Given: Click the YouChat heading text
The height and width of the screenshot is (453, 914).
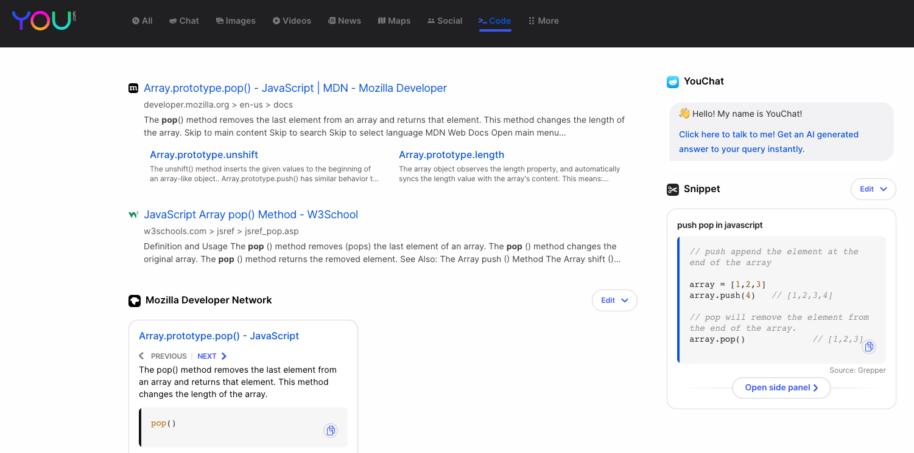Looking at the screenshot, I should 704,81.
